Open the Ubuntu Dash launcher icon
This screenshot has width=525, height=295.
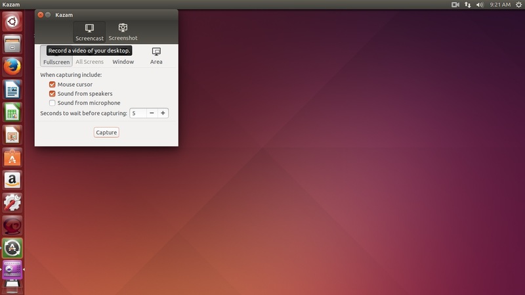pyautogui.click(x=12, y=22)
